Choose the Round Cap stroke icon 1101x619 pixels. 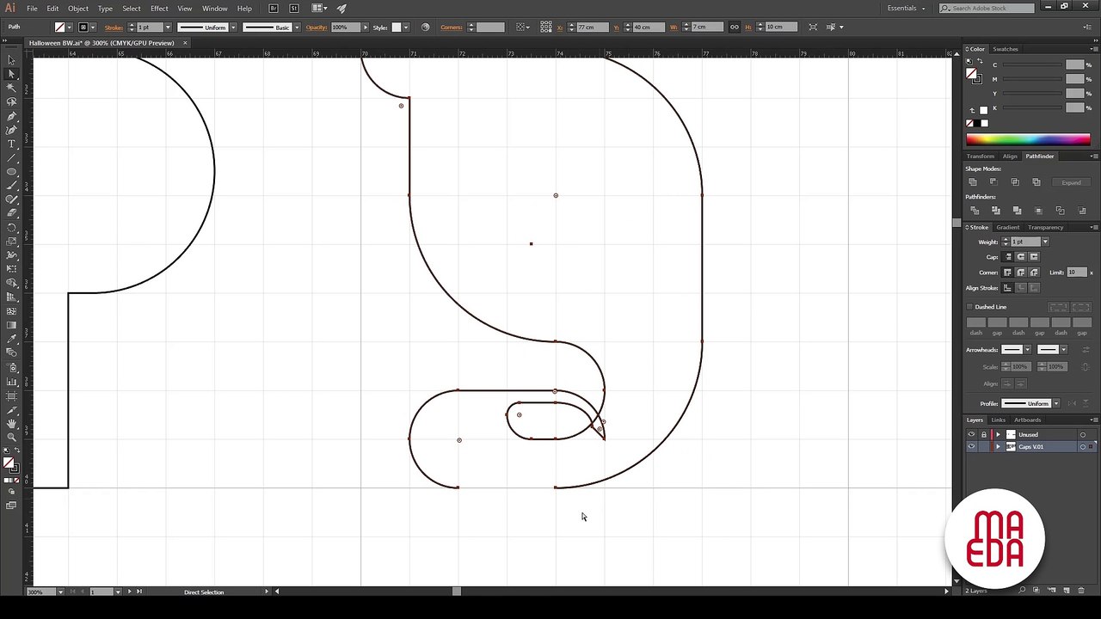pos(1021,257)
